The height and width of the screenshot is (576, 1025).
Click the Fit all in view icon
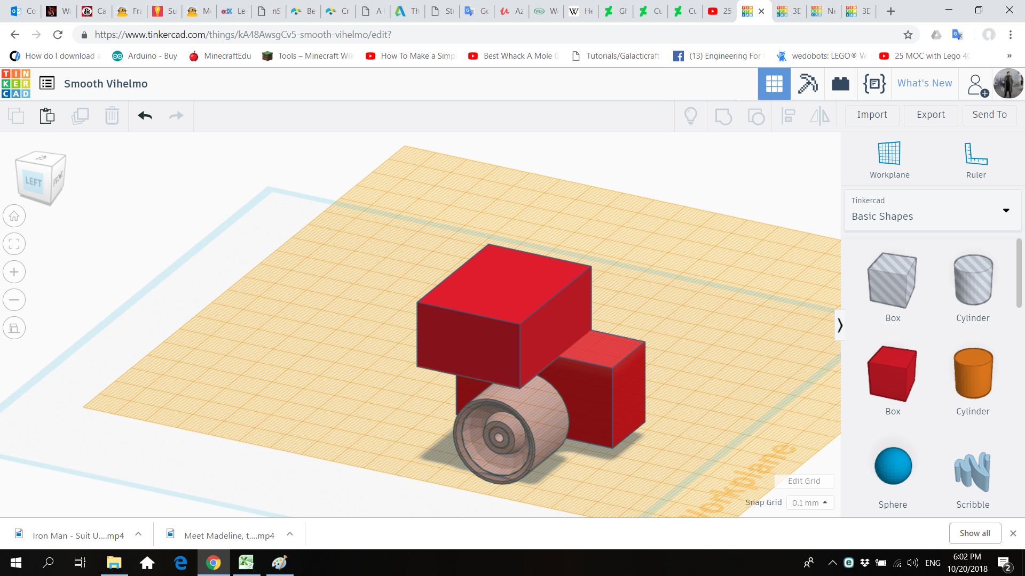coord(14,244)
